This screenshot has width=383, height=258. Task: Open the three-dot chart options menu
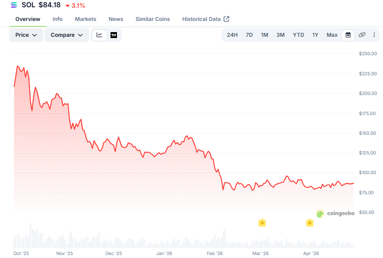374,35
